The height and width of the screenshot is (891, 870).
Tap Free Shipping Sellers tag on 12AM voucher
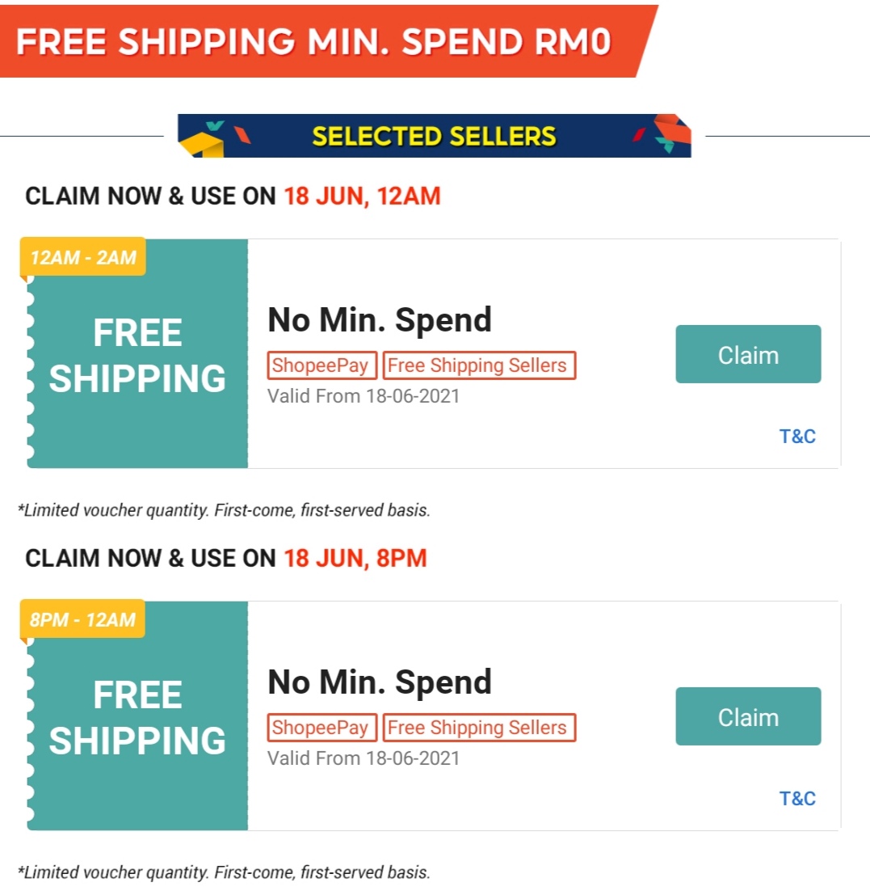[478, 365]
